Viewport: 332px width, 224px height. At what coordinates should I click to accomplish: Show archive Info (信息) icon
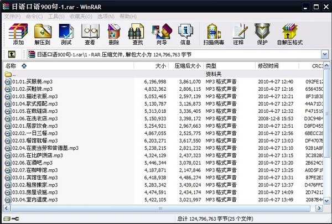[x=185, y=34]
